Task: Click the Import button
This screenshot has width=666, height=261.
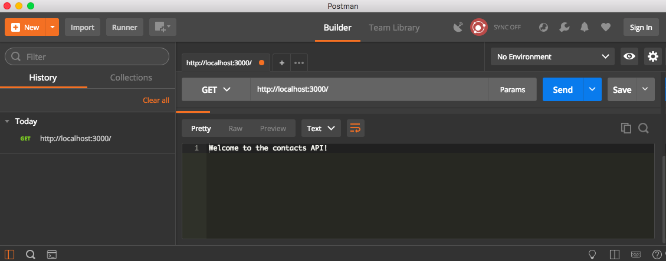Action: [83, 27]
